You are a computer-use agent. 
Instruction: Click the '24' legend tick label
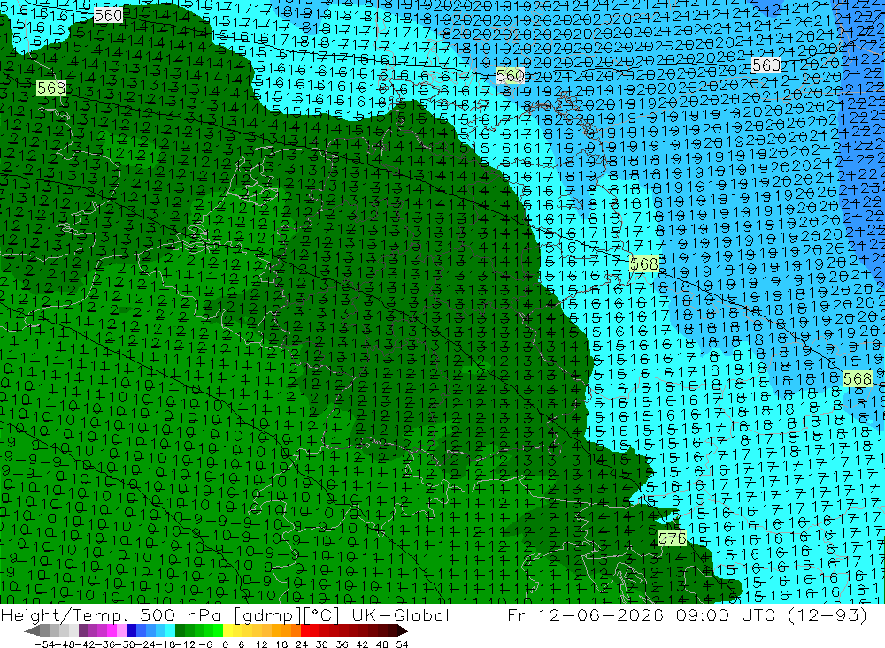[302, 644]
